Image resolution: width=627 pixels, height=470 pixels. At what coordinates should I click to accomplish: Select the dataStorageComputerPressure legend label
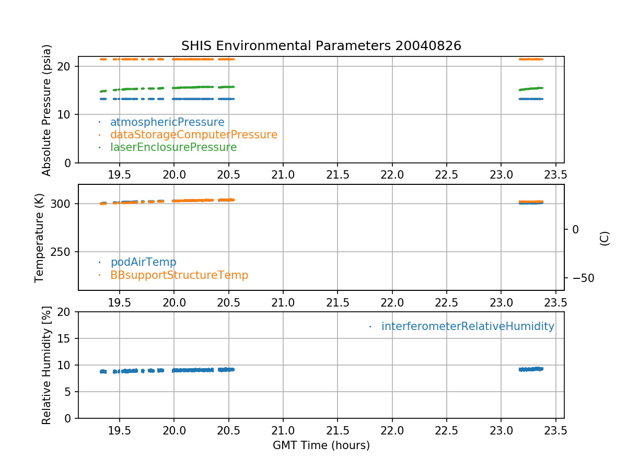[x=193, y=135]
